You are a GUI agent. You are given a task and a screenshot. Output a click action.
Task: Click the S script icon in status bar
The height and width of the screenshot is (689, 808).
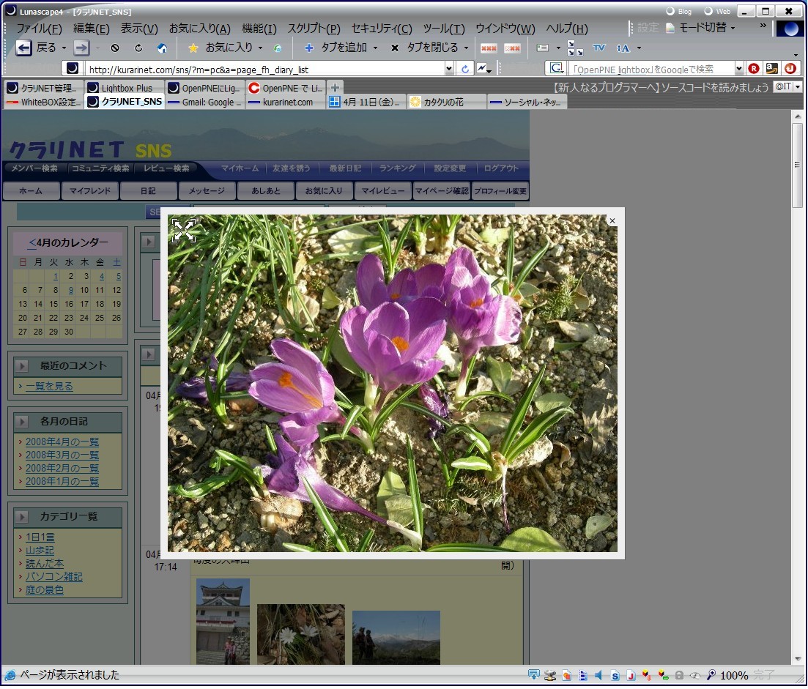615,676
